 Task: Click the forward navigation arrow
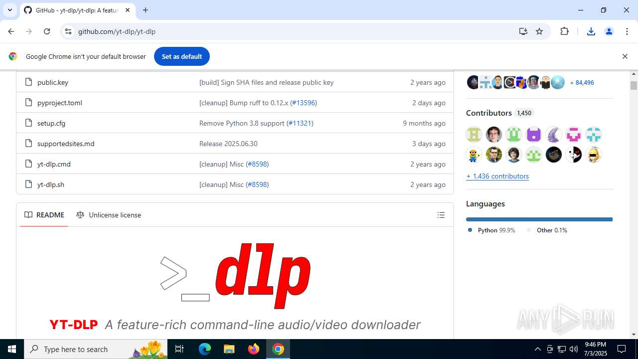[x=29, y=31]
